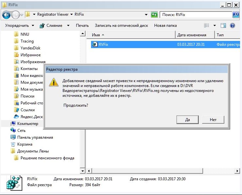Expand the Слияние dropdown arrow
Screen dimensions: 242x195
point(68,26)
